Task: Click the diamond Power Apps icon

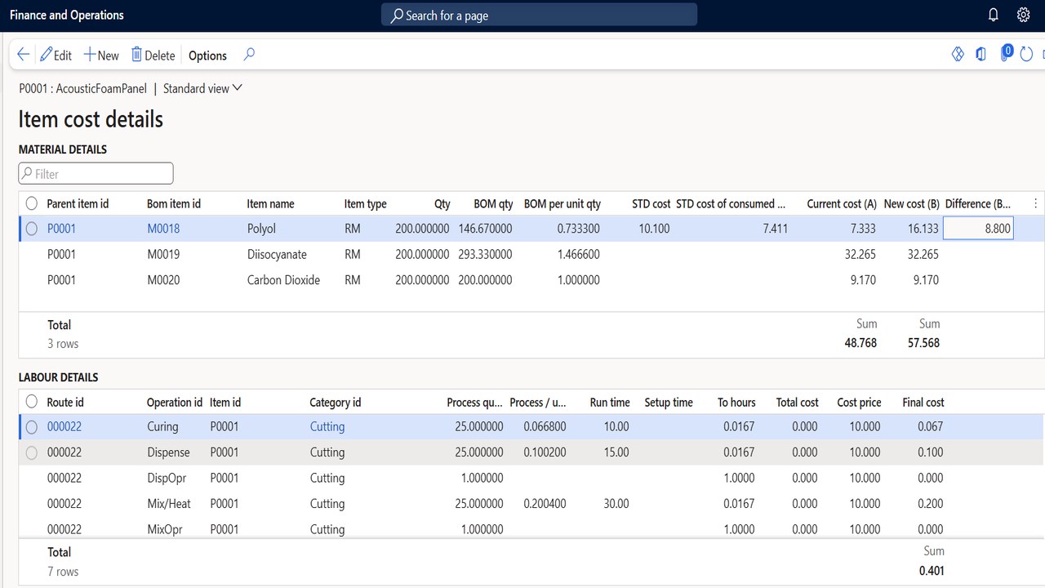Action: 958,54
